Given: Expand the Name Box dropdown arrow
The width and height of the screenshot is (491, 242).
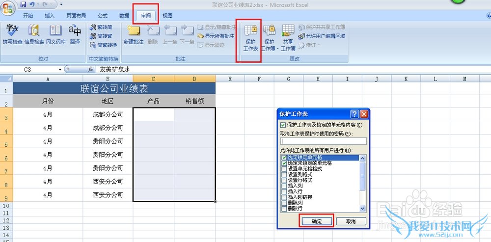Looking at the screenshot, I should (x=60, y=70).
